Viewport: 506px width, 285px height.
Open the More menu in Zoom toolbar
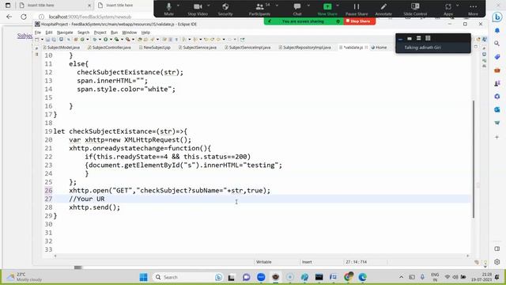click(473, 9)
